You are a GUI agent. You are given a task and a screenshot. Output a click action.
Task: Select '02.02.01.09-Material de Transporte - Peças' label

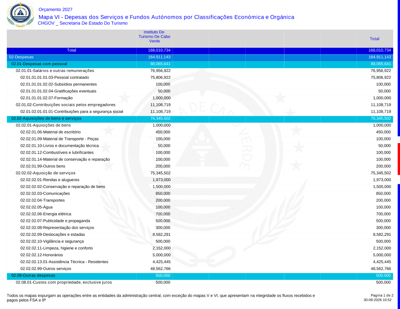(60, 139)
